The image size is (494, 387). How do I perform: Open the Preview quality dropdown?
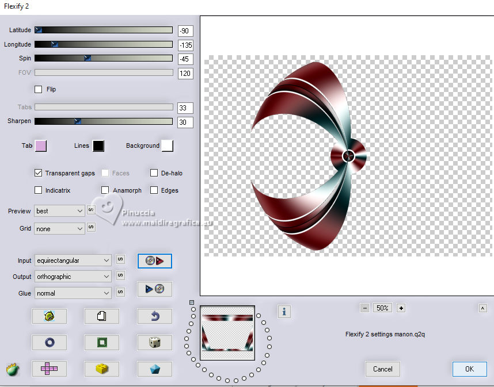coord(60,211)
